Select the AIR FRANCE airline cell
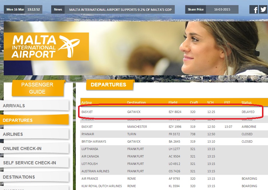 [90, 179]
